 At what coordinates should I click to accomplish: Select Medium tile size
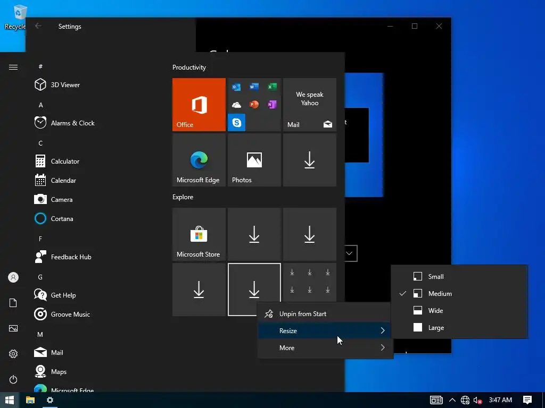click(x=459, y=293)
